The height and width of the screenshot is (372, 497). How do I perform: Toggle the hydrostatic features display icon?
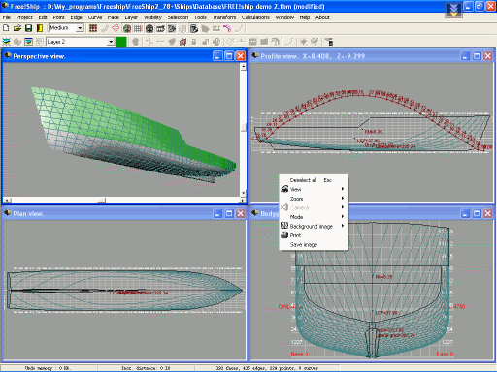pos(194,28)
